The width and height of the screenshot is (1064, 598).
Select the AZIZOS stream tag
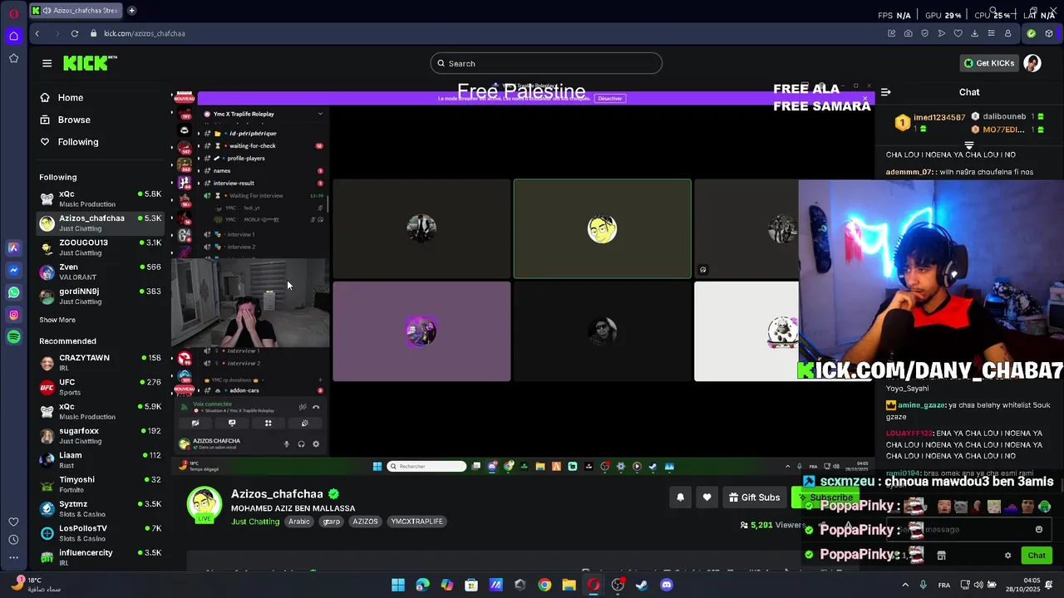pos(365,522)
